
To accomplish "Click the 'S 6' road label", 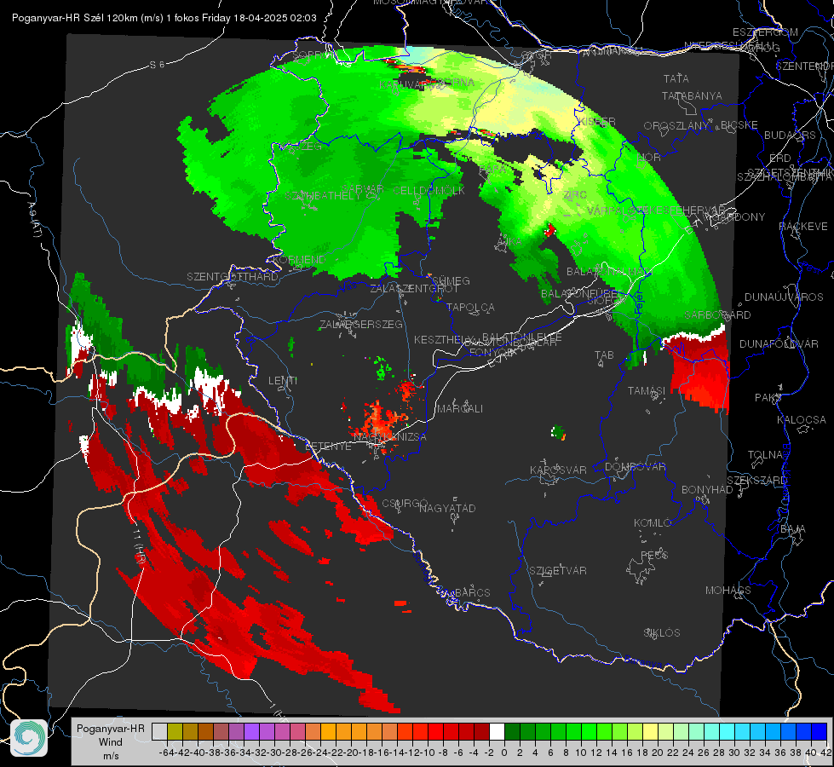I will pos(157,65).
